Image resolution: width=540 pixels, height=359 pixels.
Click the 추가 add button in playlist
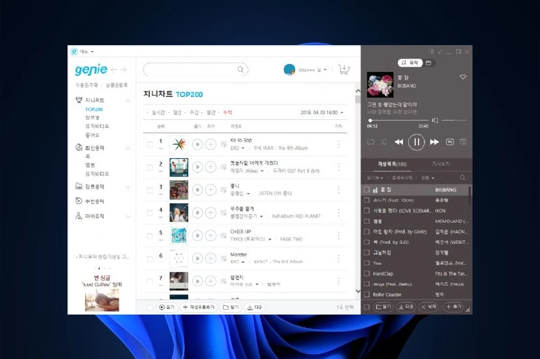[454, 306]
